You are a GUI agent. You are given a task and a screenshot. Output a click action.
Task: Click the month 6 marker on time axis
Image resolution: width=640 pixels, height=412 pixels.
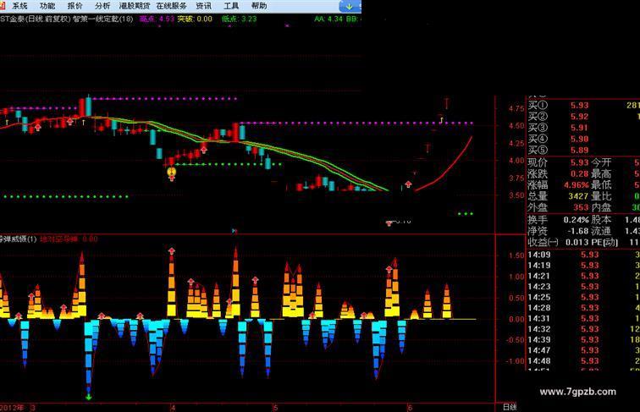[410, 408]
